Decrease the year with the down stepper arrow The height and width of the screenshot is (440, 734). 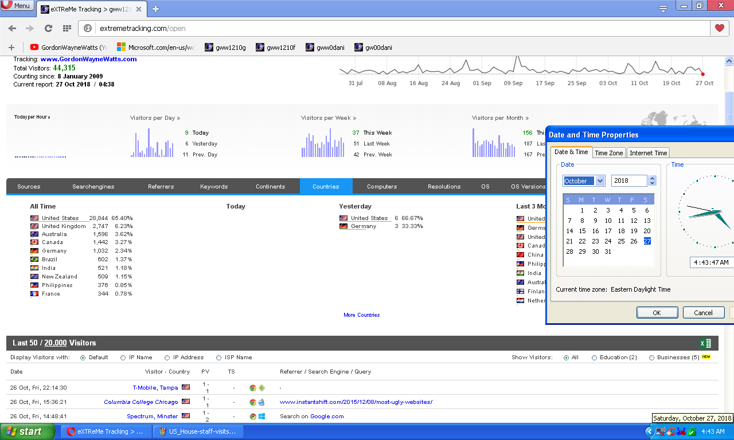(x=652, y=183)
